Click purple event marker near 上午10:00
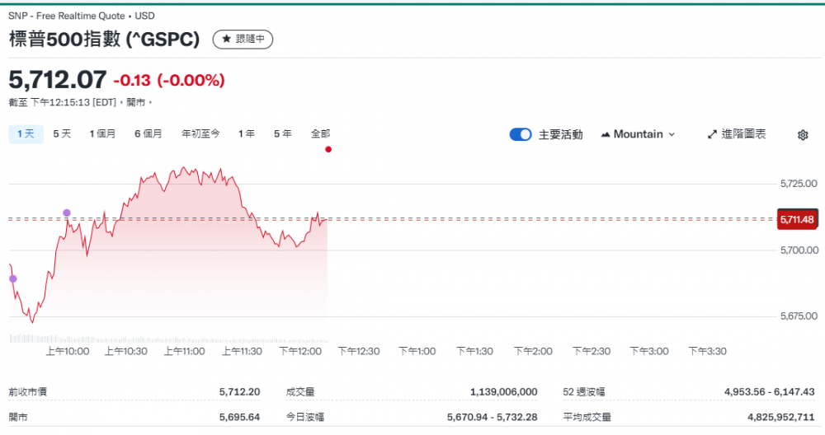Image resolution: width=825 pixels, height=435 pixels. point(67,213)
